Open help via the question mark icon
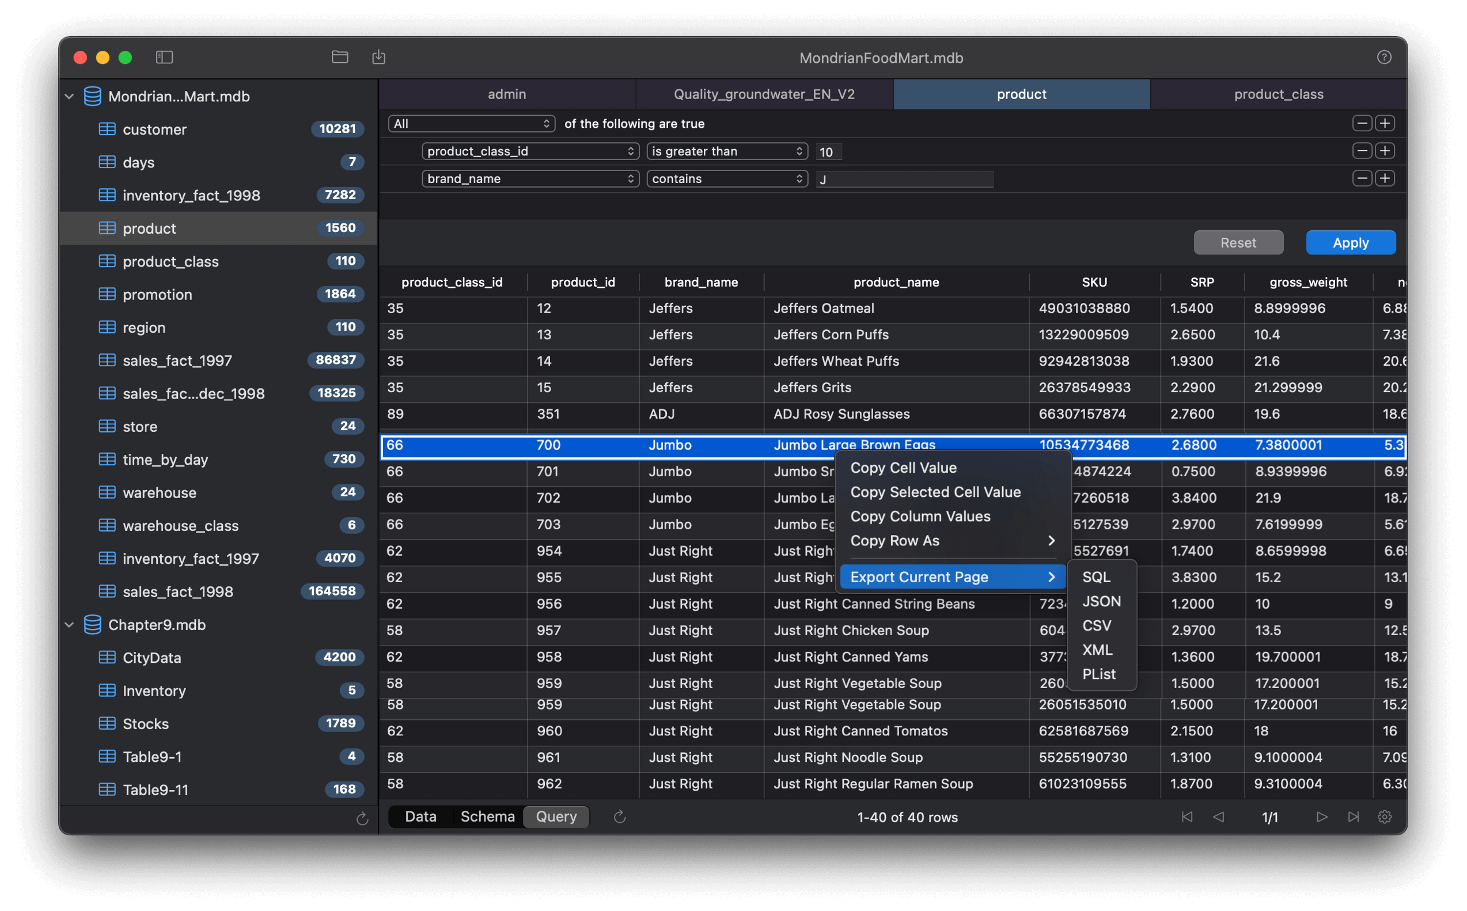 1384,57
